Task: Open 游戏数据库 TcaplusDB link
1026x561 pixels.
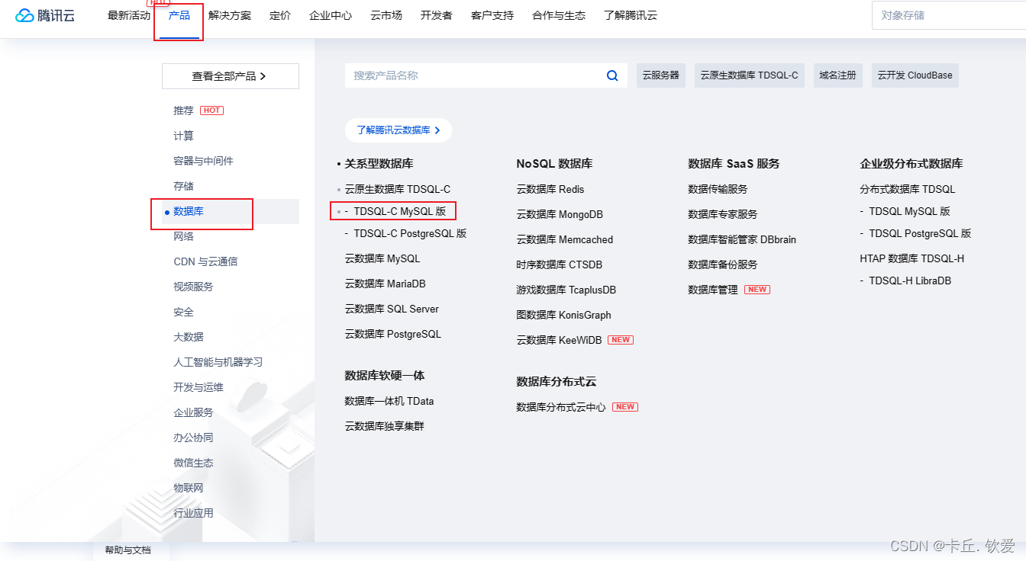Action: tap(566, 290)
